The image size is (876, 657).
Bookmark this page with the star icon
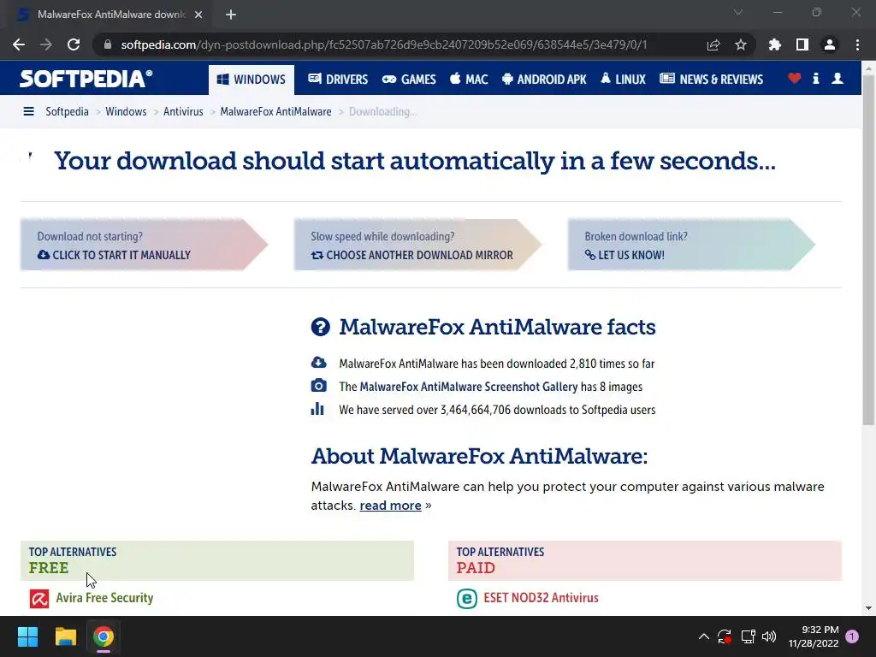click(741, 44)
